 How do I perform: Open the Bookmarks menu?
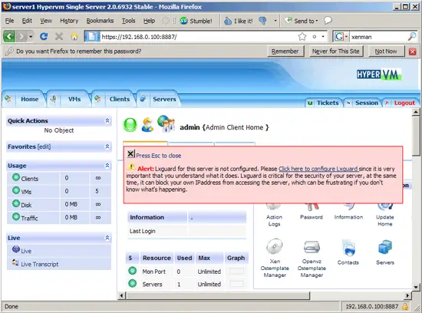pyautogui.click(x=100, y=21)
